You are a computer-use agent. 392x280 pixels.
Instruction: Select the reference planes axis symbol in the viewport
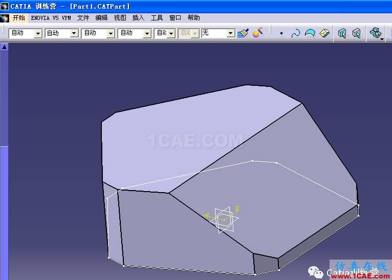pyautogui.click(x=224, y=219)
